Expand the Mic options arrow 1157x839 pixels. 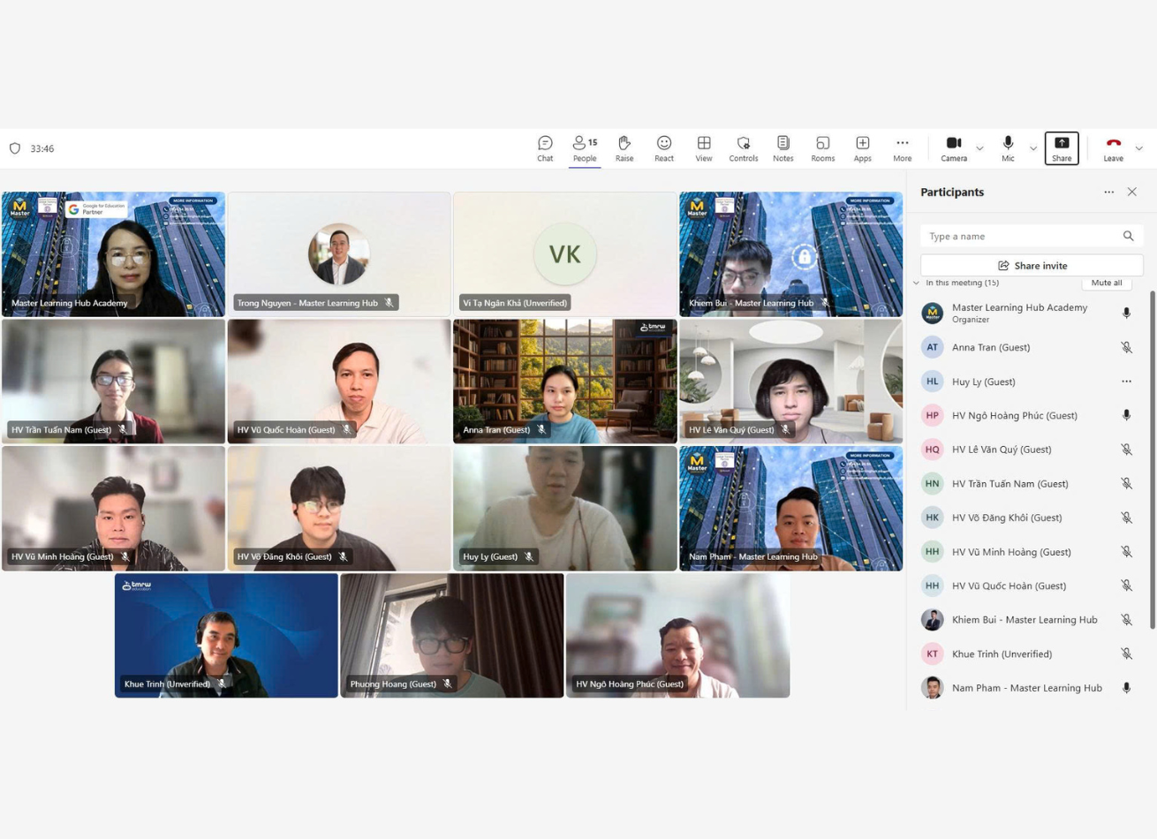[1032, 148]
